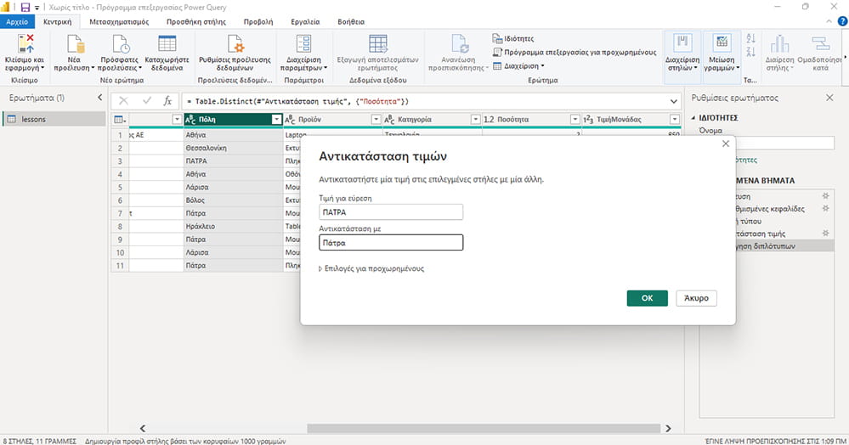849x445 pixels.
Task: Click the fx formula icon
Action: (x=168, y=101)
